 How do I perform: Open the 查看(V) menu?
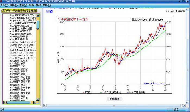click(x=23, y=5)
